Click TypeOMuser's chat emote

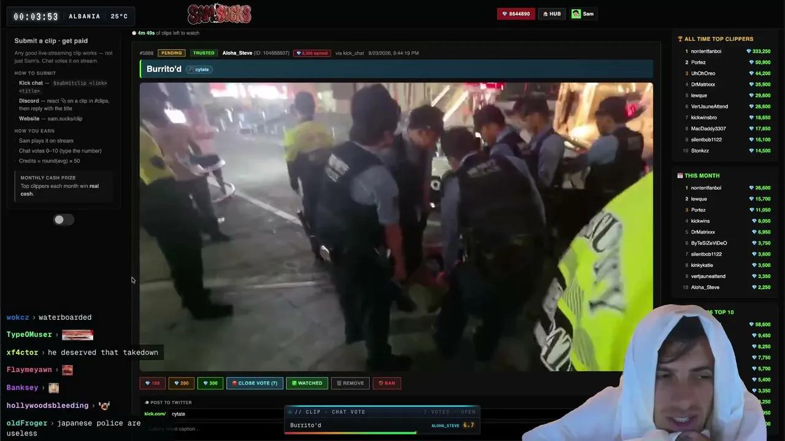coord(77,335)
